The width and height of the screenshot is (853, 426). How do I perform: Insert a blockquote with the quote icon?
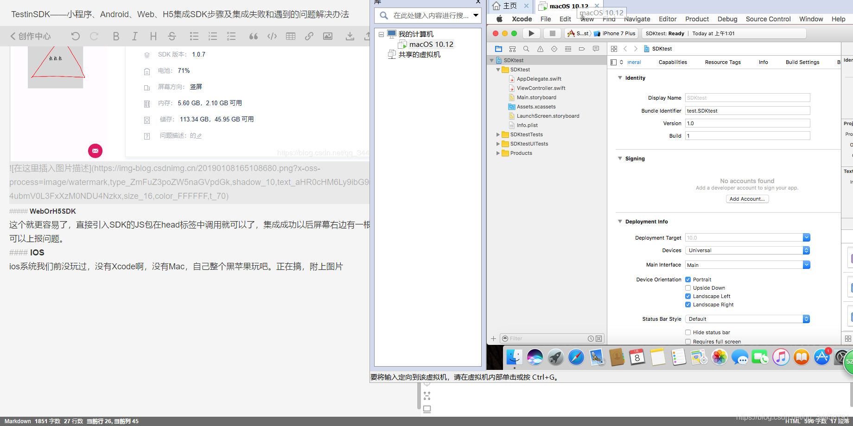(x=254, y=36)
